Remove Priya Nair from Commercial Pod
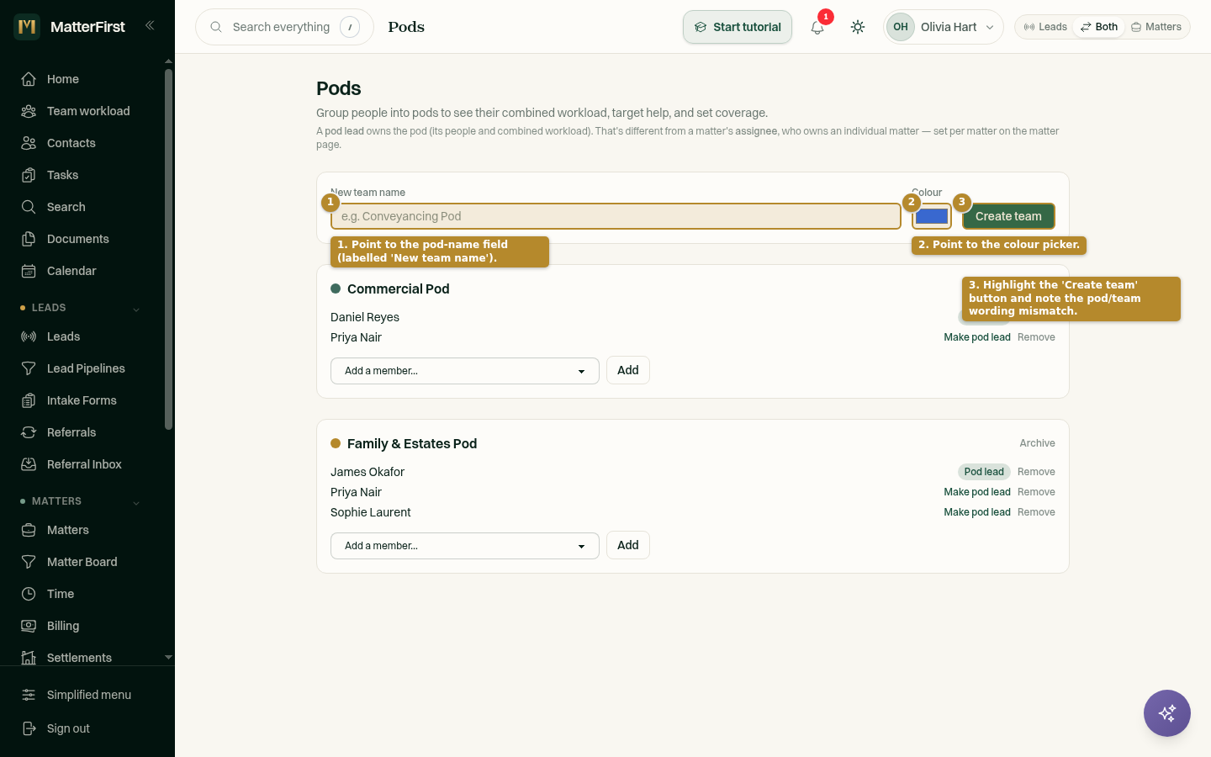 tap(1036, 337)
